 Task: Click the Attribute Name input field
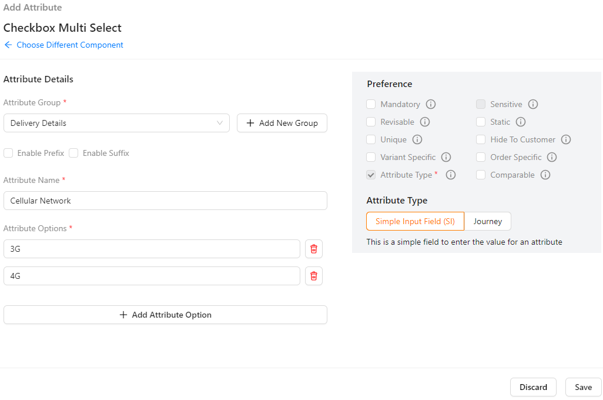click(x=165, y=201)
